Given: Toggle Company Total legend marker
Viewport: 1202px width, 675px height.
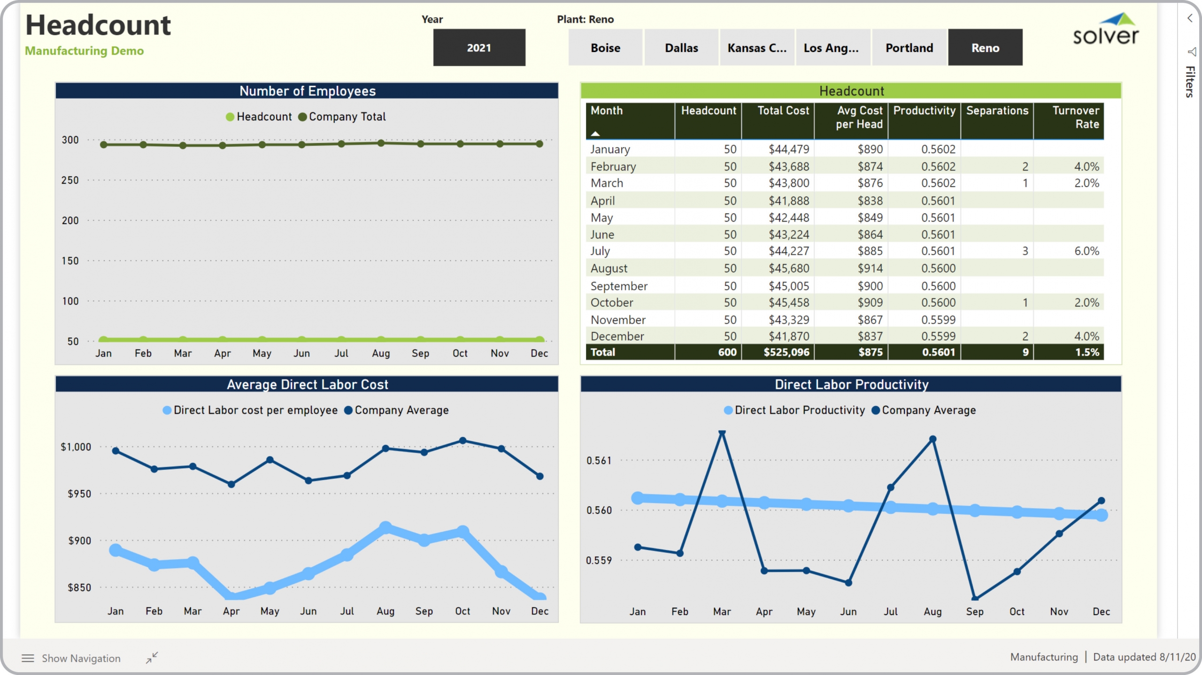Looking at the screenshot, I should tap(303, 117).
